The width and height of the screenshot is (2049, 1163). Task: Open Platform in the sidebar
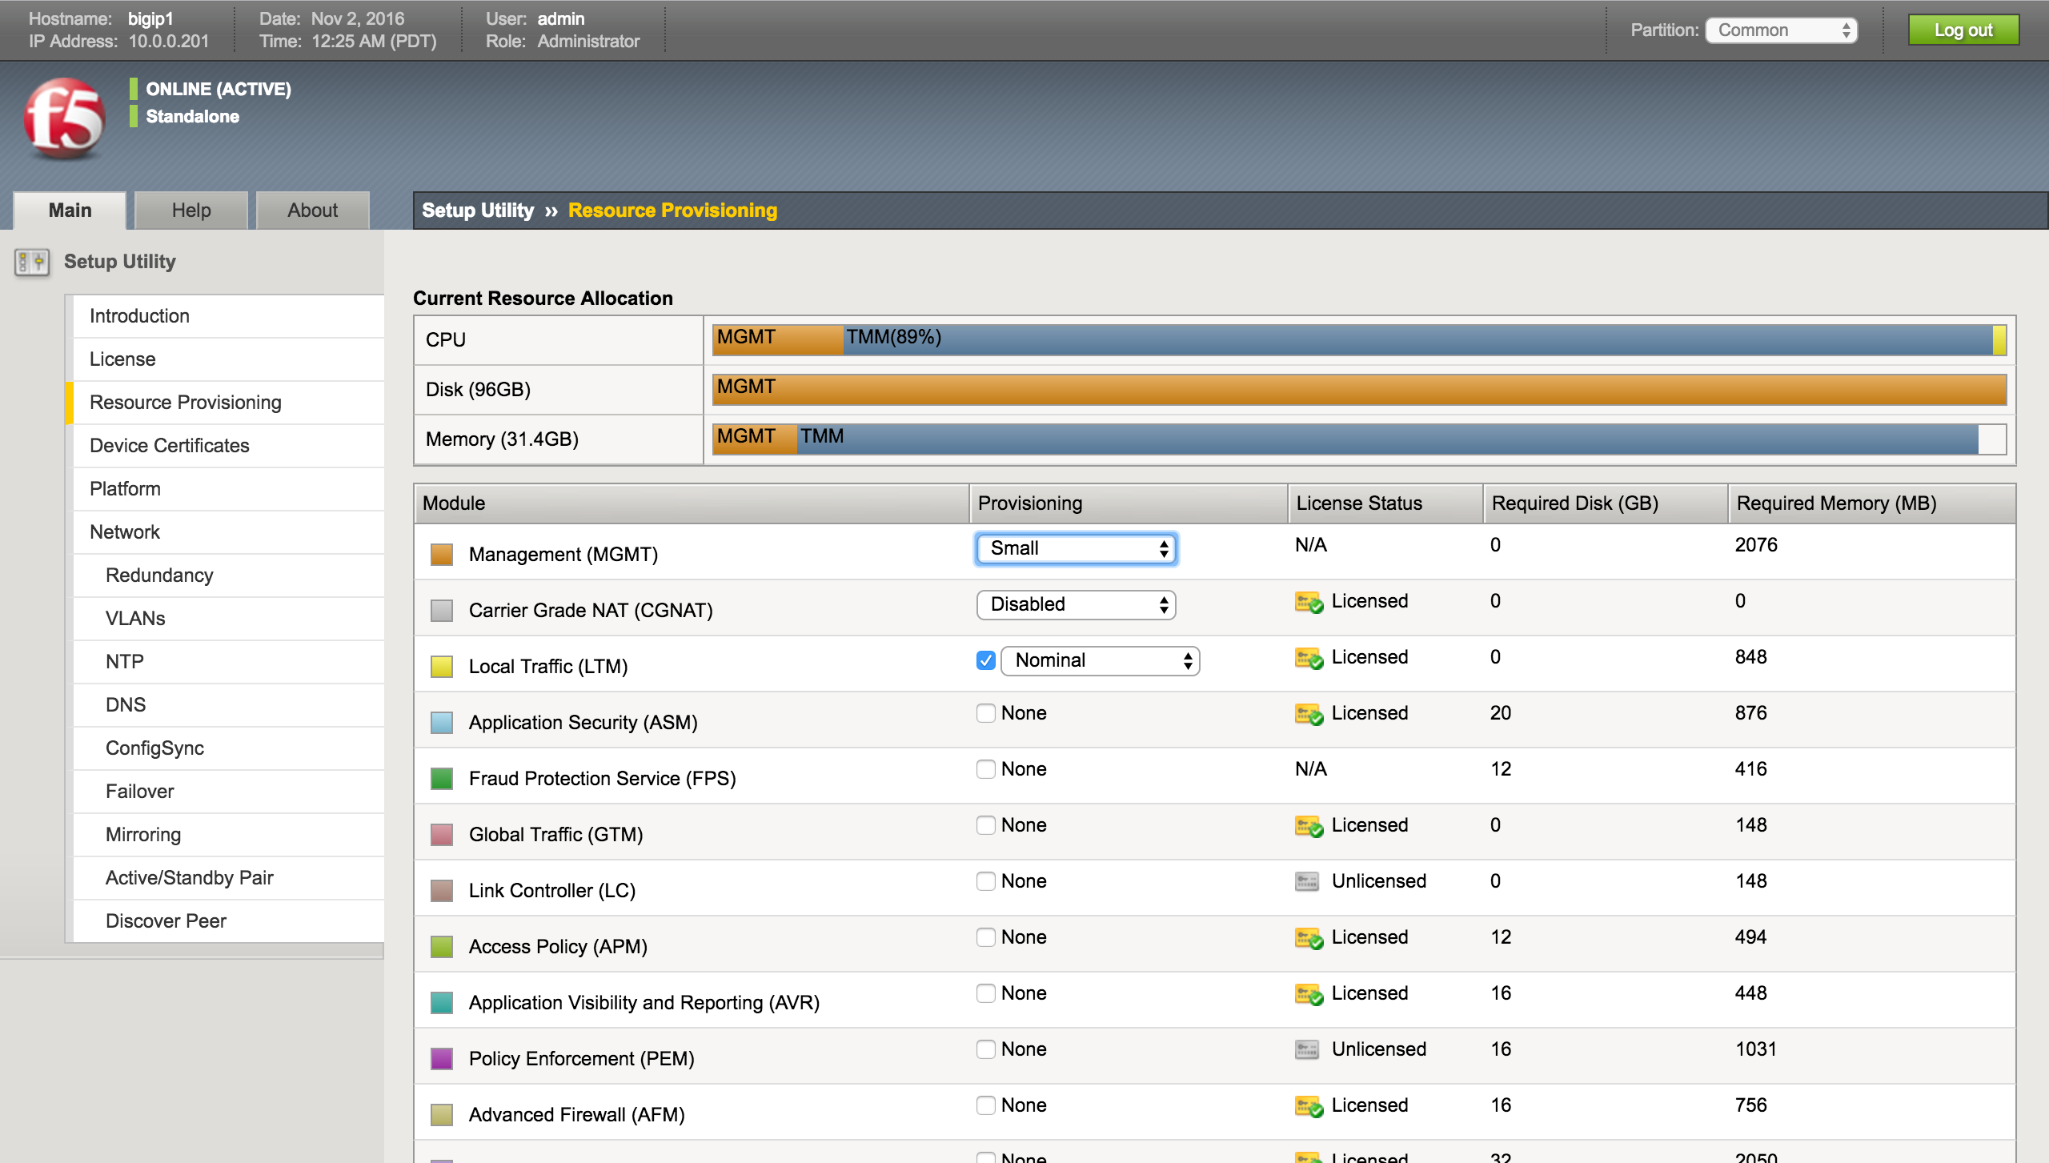pyautogui.click(x=228, y=489)
